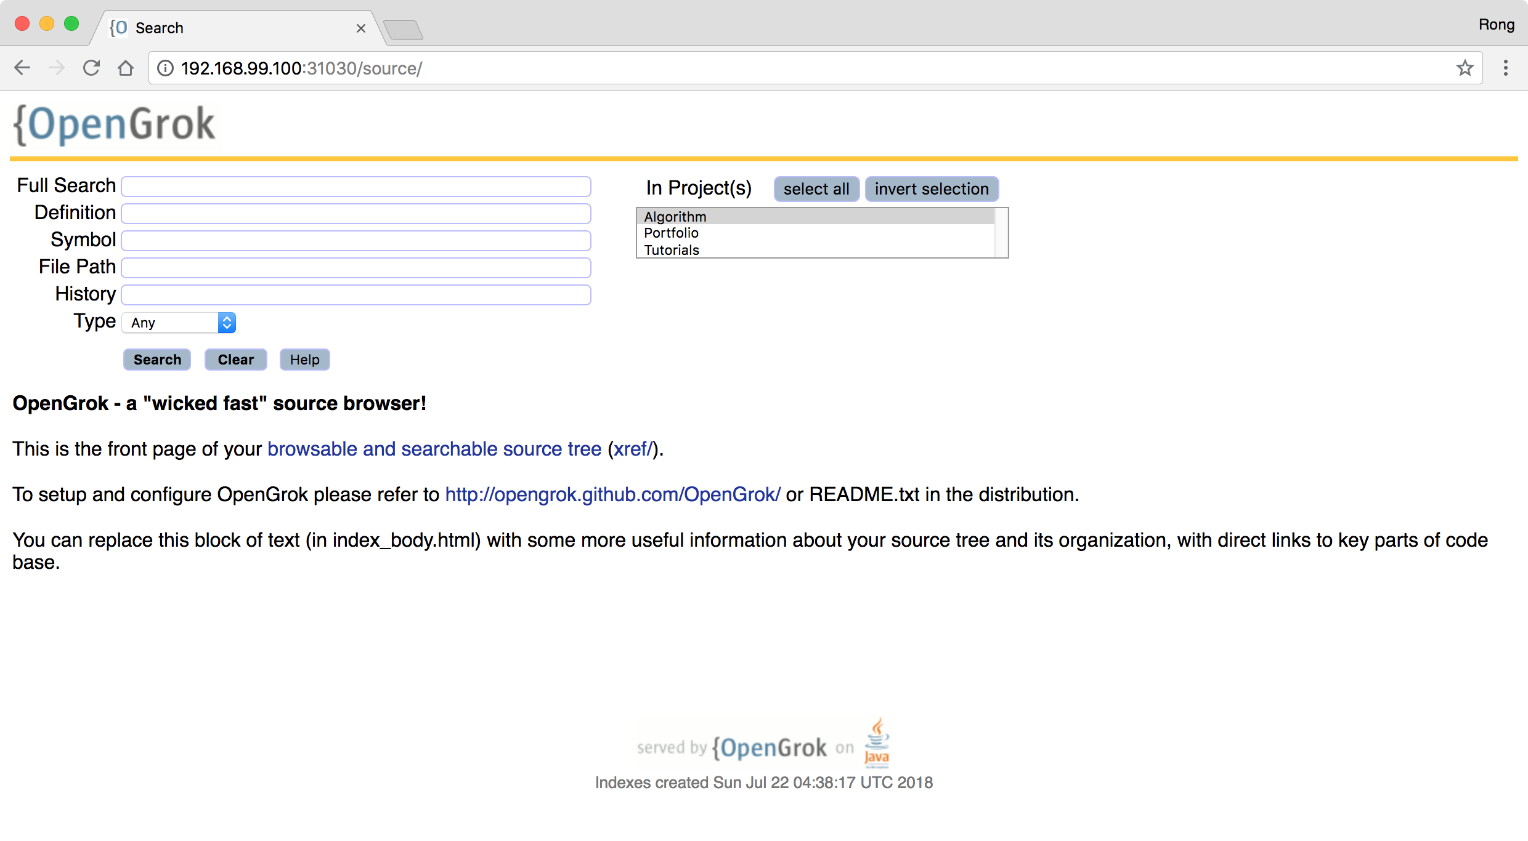Open the Help button
This screenshot has width=1528, height=841.
point(304,360)
